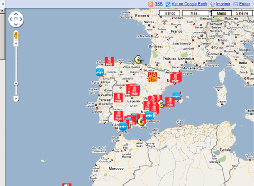Open the Enviar link
Screen dimensions: 254x186
pyautogui.click(x=244, y=4)
